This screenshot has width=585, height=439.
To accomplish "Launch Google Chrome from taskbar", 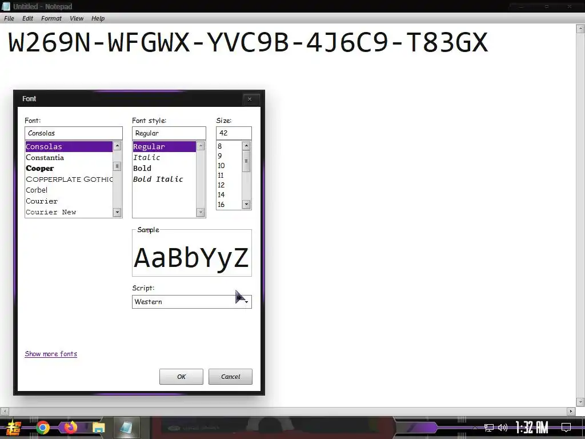I will (42, 428).
